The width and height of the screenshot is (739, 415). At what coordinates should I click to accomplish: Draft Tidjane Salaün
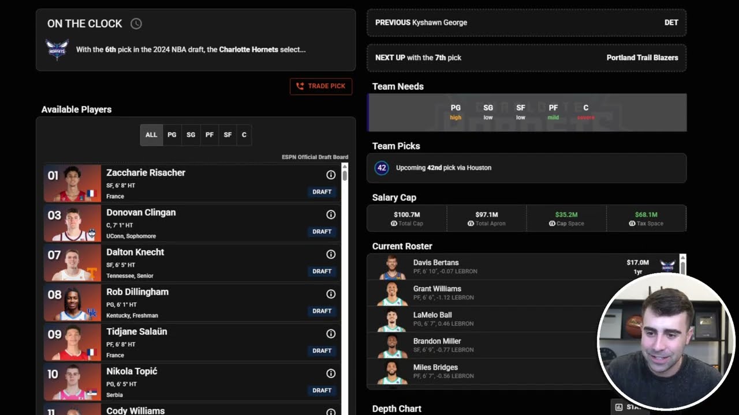point(322,351)
